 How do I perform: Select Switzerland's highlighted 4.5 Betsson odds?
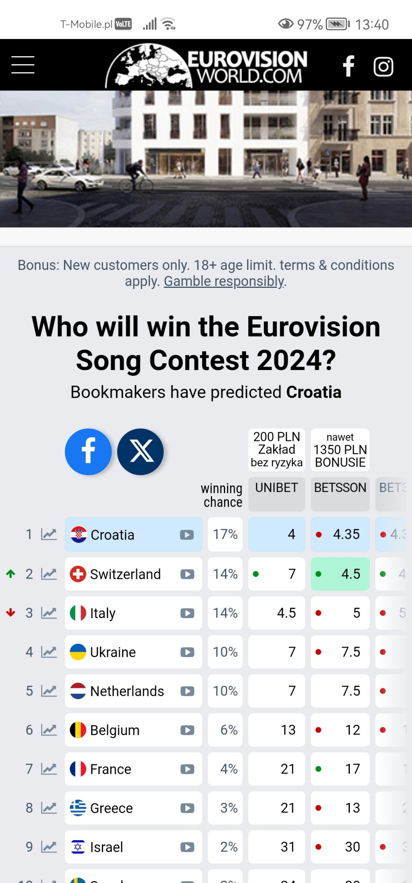click(340, 574)
